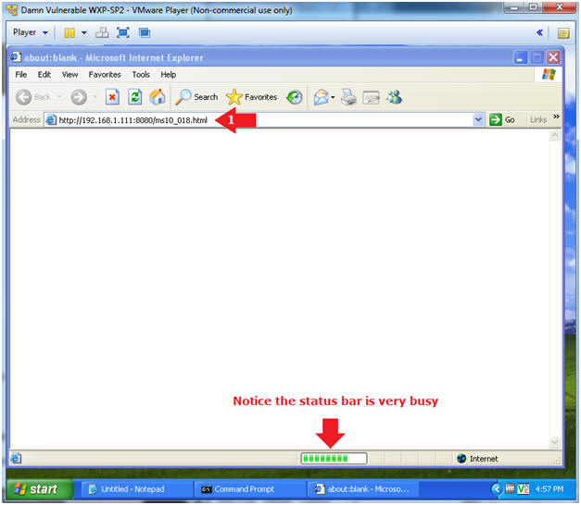Screen dimensions: 581x505
Task: Click the scroll down arrow of the page
Action: (x=554, y=442)
